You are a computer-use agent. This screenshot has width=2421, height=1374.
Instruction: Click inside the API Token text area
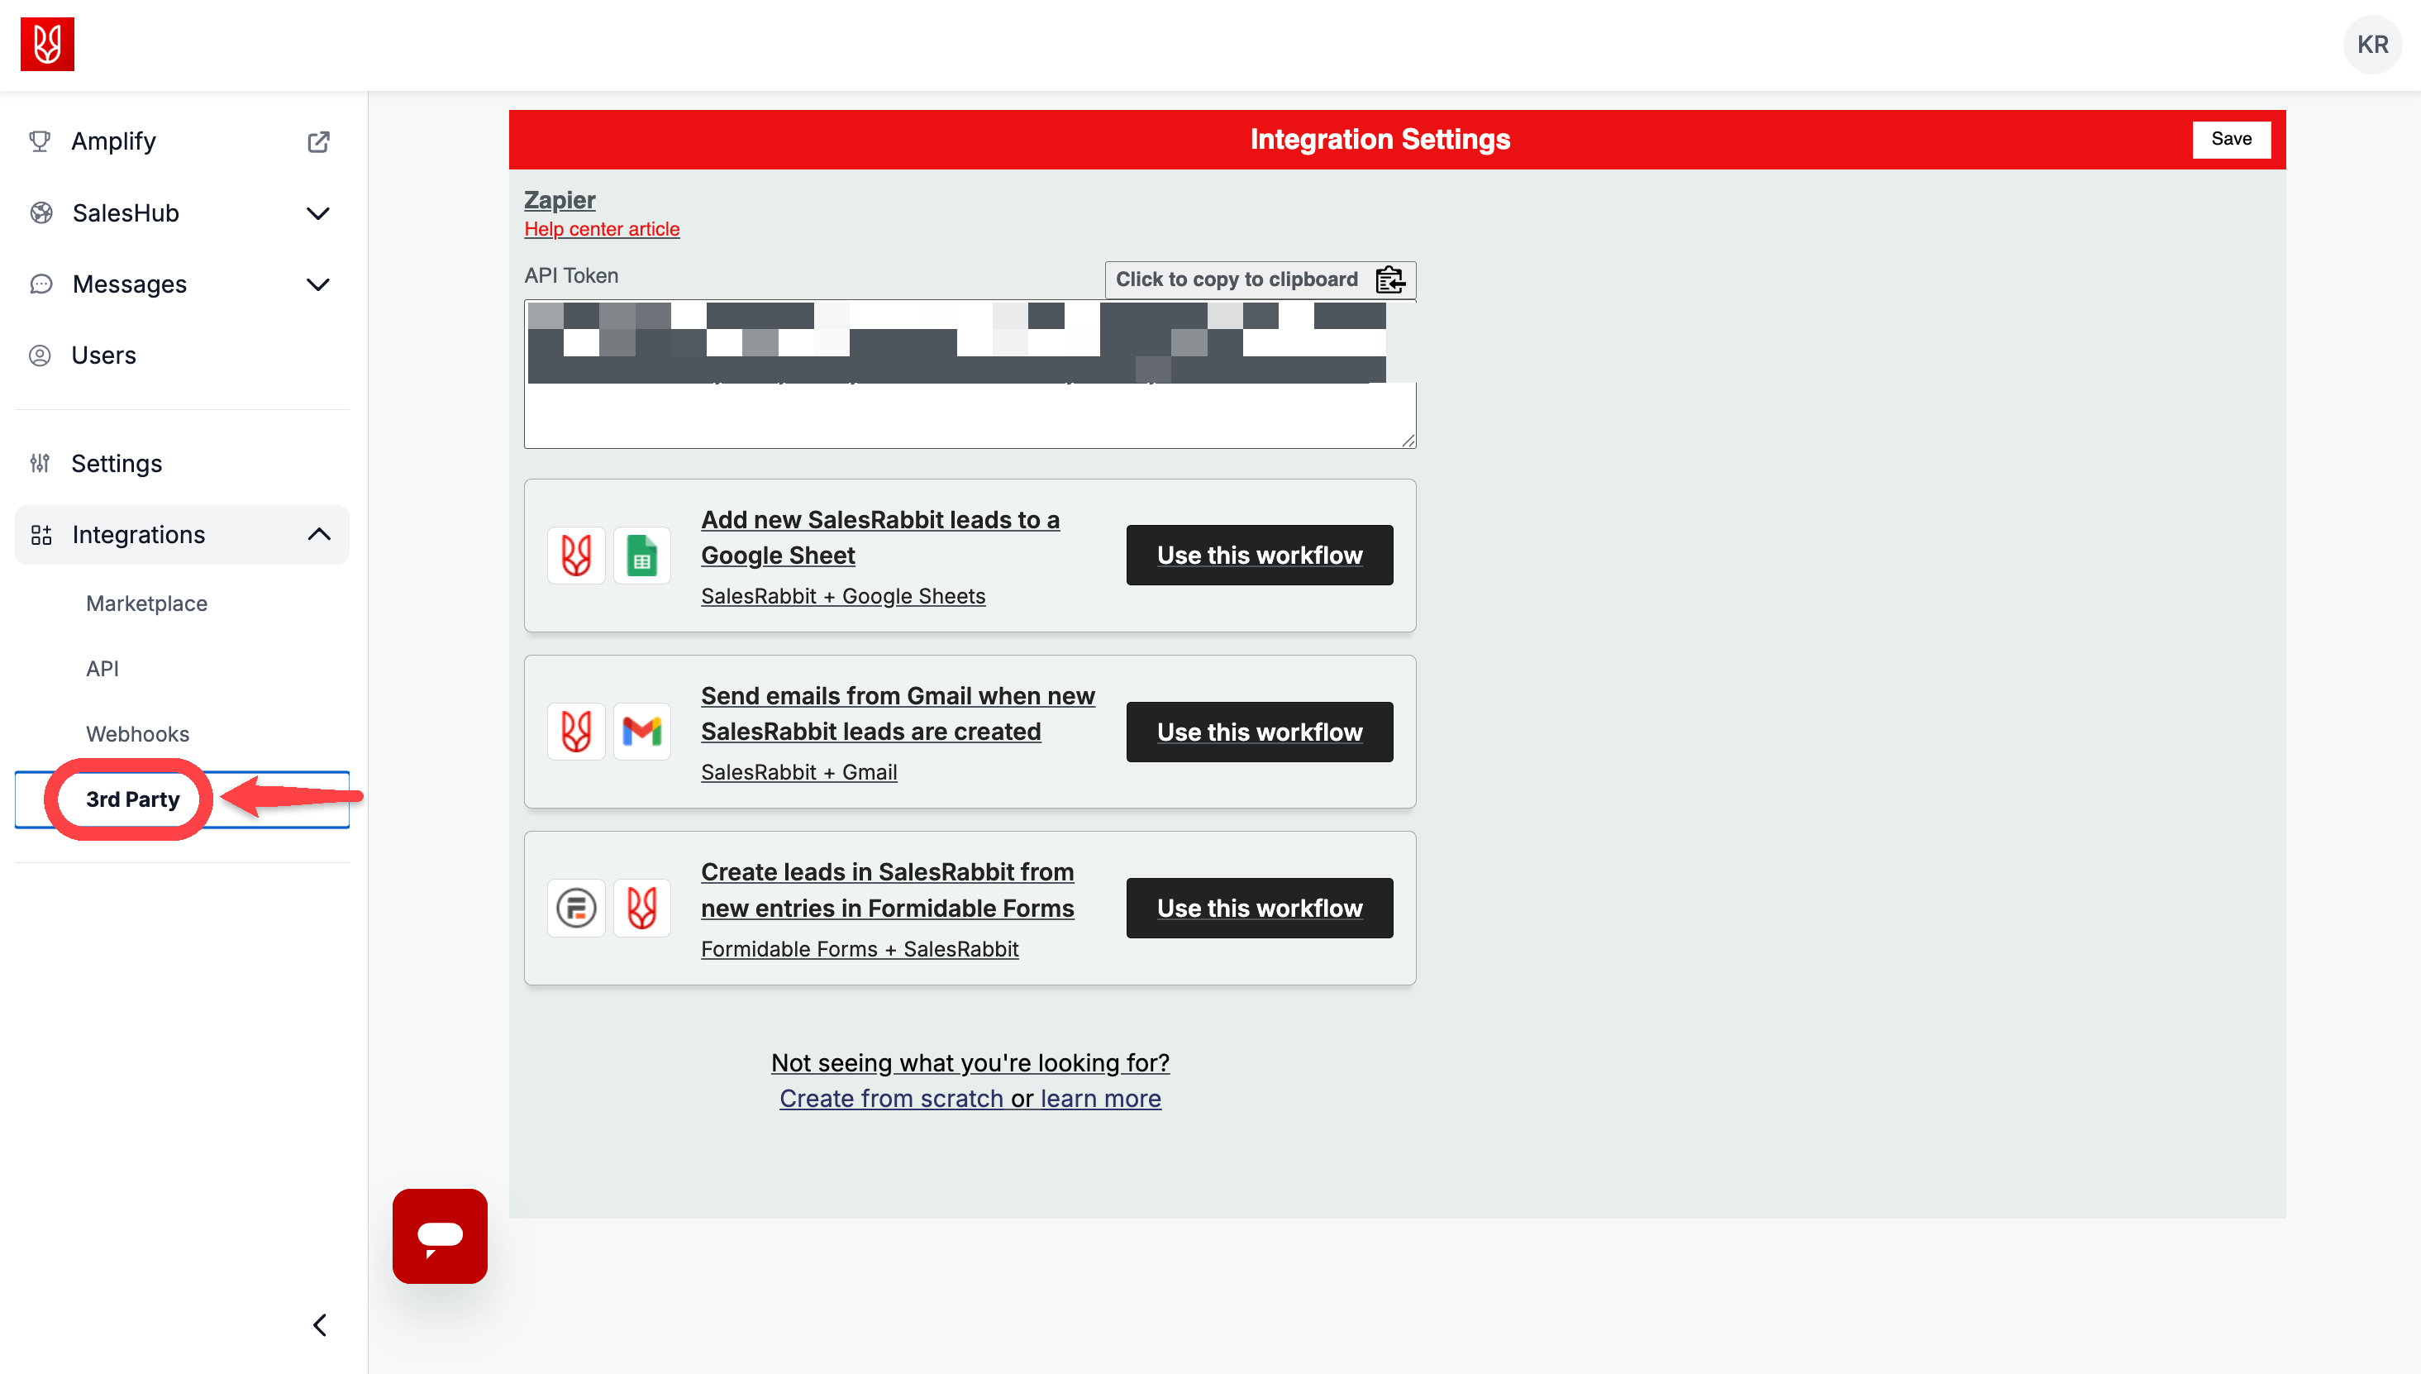coord(970,374)
